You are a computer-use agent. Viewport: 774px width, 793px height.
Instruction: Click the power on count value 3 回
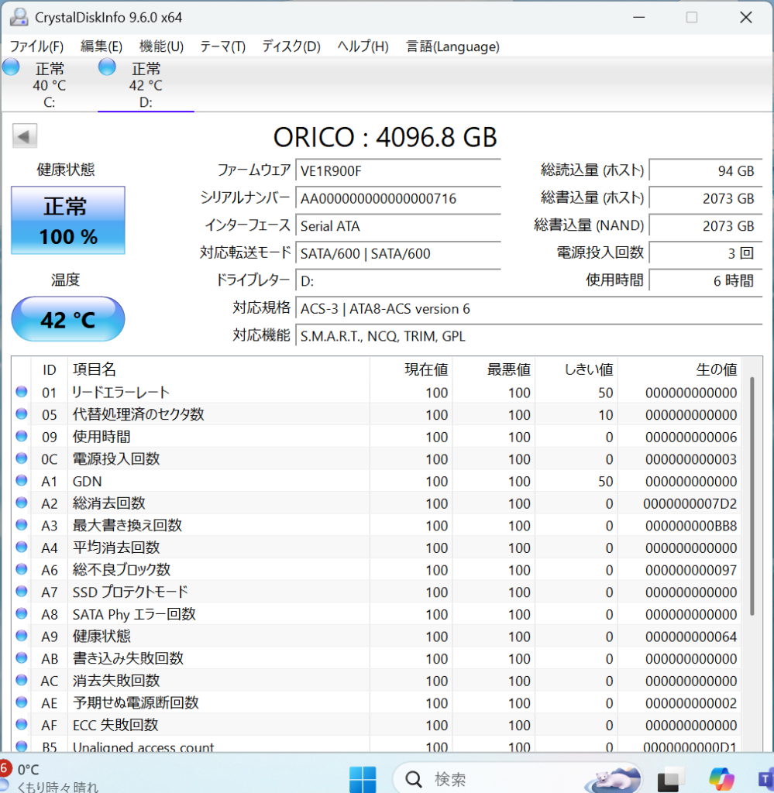pos(706,253)
